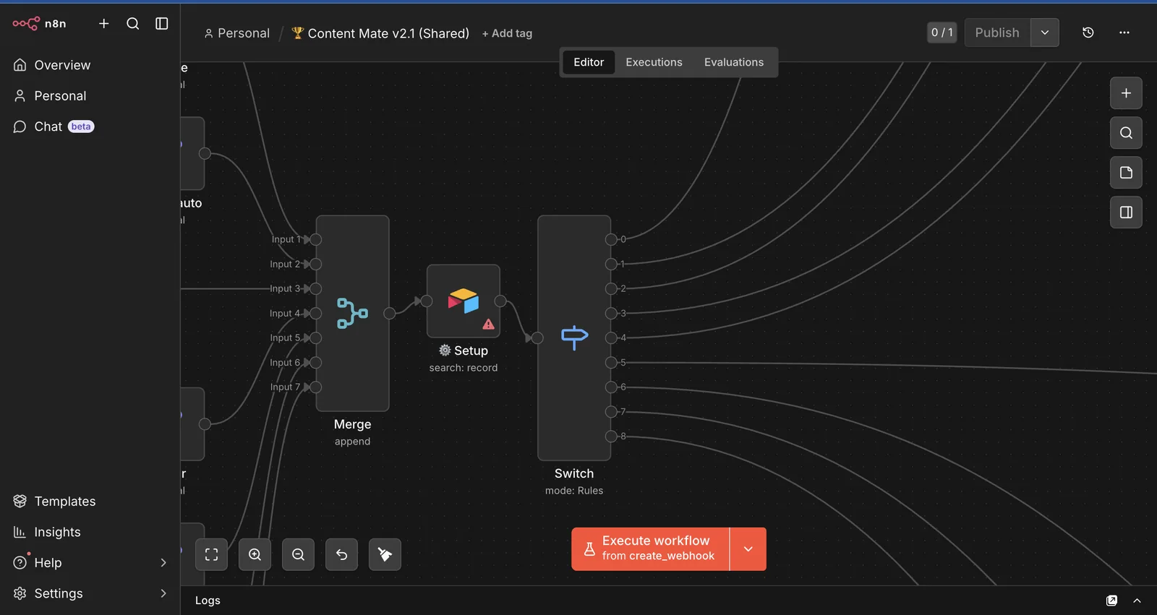Click Execute workflow from create_webhook
Viewport: 1157px width, 615px height.
(650, 549)
